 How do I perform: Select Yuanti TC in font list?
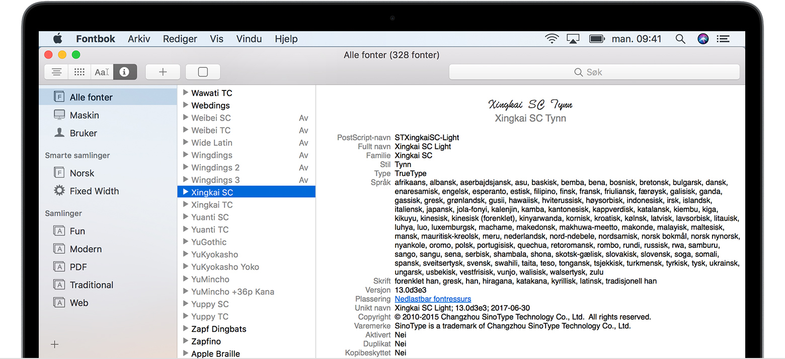pos(247,229)
